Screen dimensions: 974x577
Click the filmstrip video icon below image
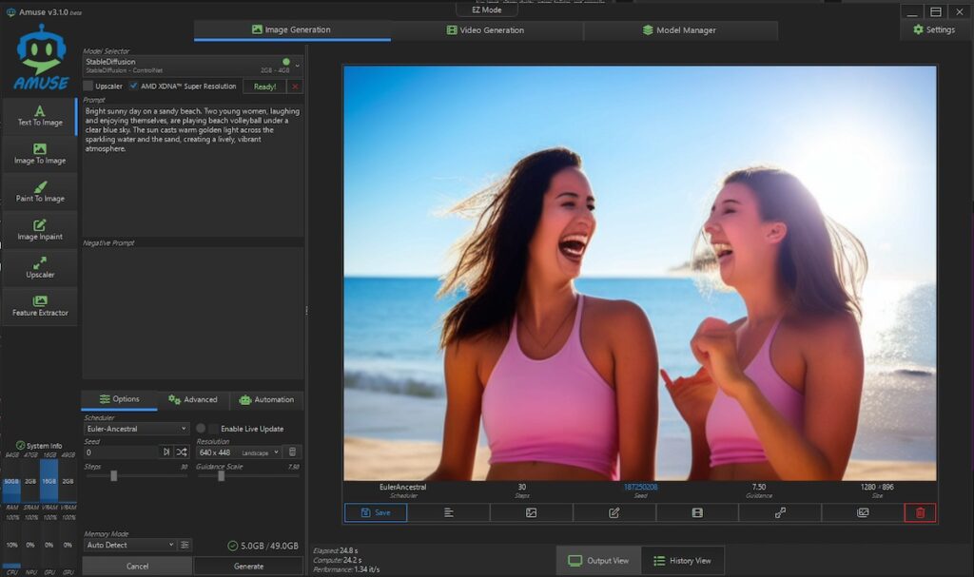coord(697,512)
